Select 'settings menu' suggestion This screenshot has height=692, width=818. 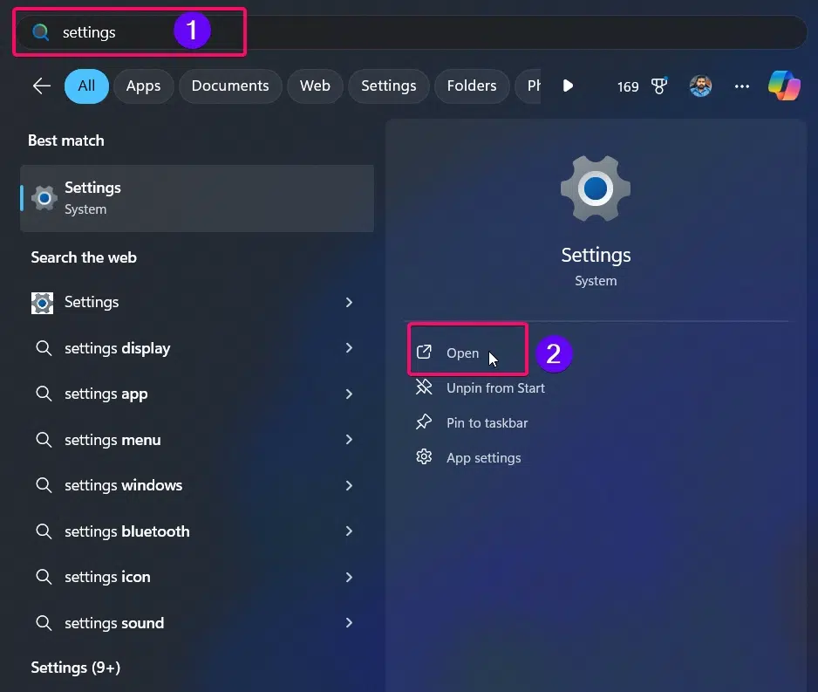197,440
